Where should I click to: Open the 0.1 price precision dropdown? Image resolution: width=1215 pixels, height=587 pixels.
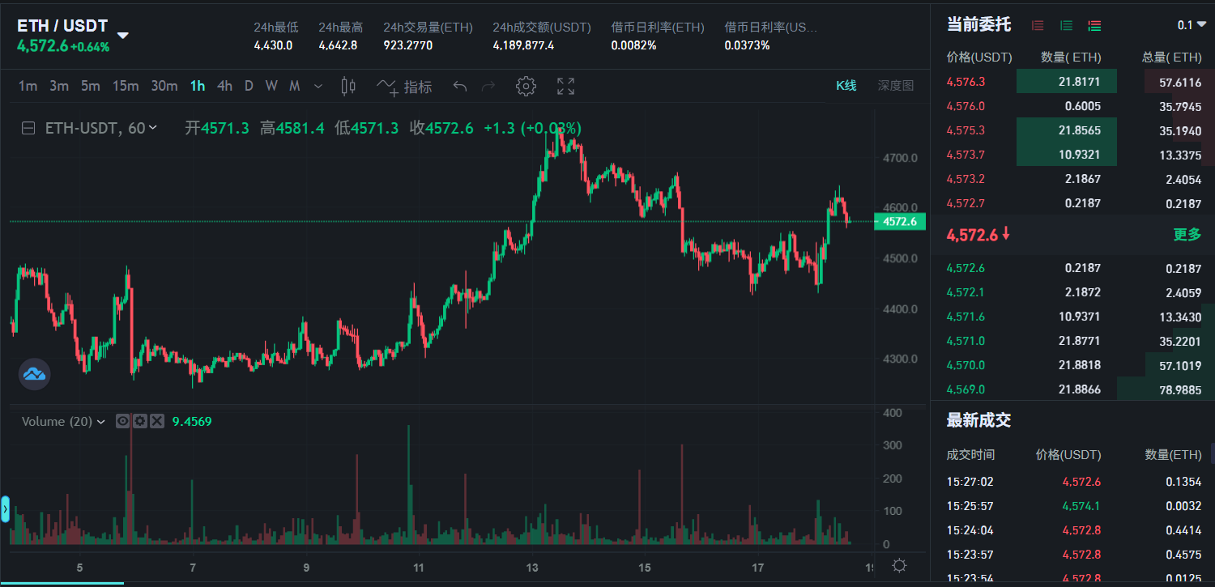coord(1191,25)
